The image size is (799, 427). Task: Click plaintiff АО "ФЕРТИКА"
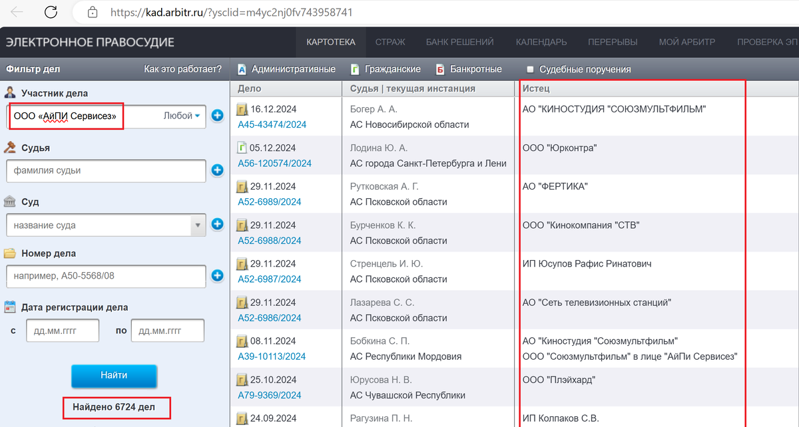(x=555, y=186)
